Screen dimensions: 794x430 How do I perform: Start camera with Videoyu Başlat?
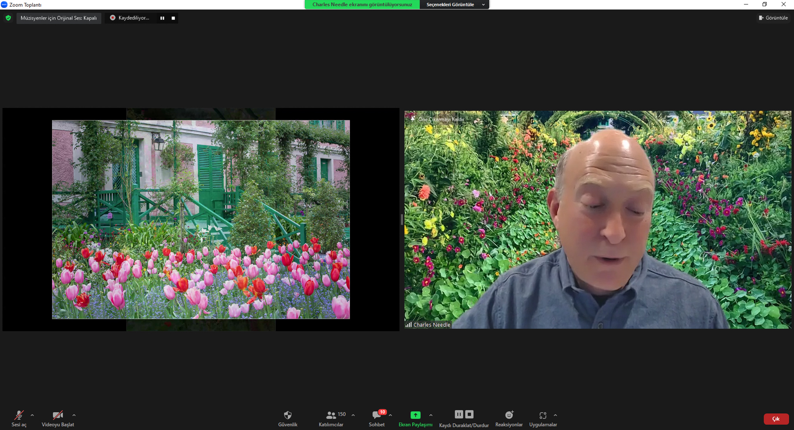(x=58, y=418)
